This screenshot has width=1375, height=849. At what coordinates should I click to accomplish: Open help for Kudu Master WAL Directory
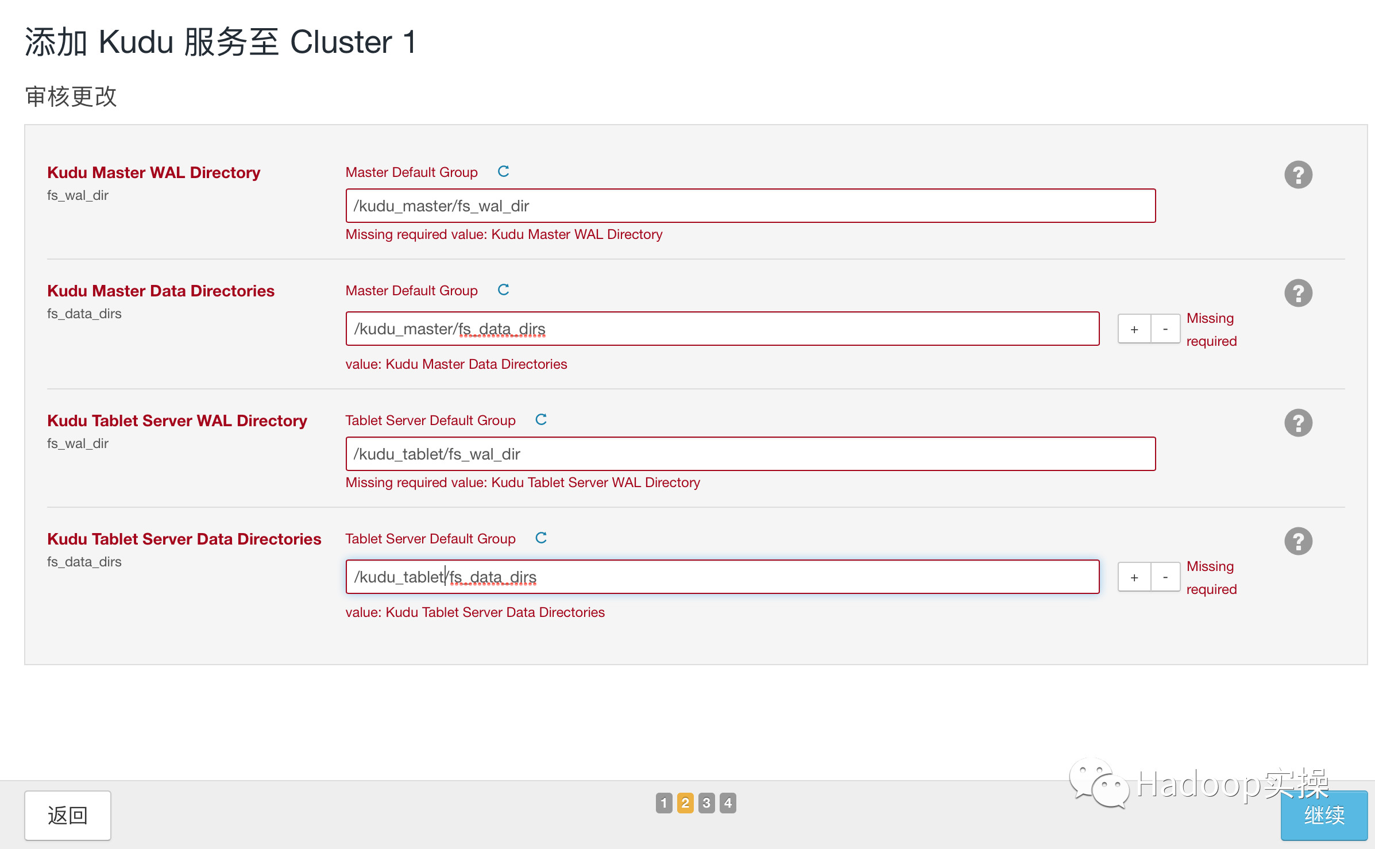(x=1298, y=175)
